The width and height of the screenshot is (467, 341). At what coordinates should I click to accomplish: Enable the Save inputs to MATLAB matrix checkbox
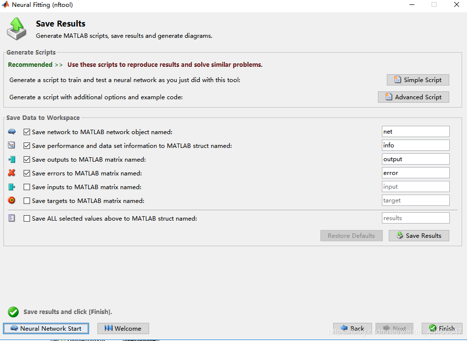point(27,187)
